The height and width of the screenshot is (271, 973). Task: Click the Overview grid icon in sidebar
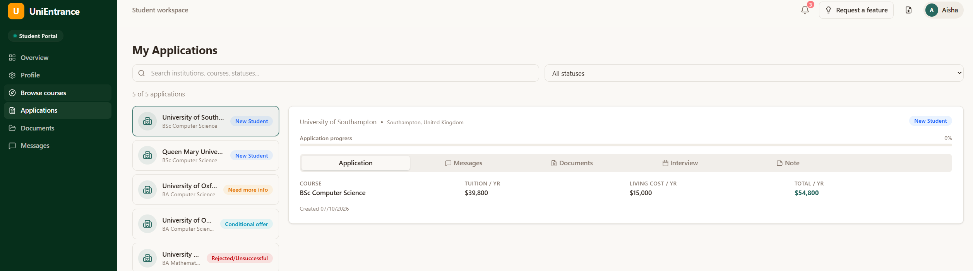coord(12,58)
